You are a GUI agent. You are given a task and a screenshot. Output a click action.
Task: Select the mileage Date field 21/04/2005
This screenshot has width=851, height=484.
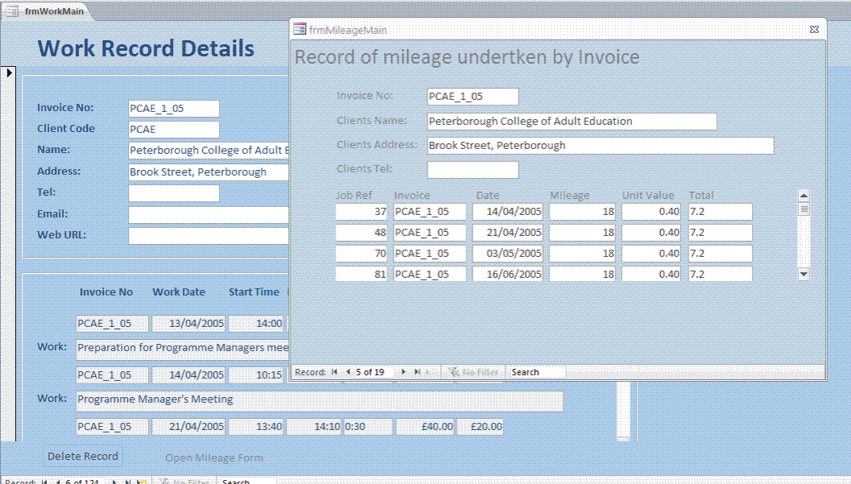507,233
